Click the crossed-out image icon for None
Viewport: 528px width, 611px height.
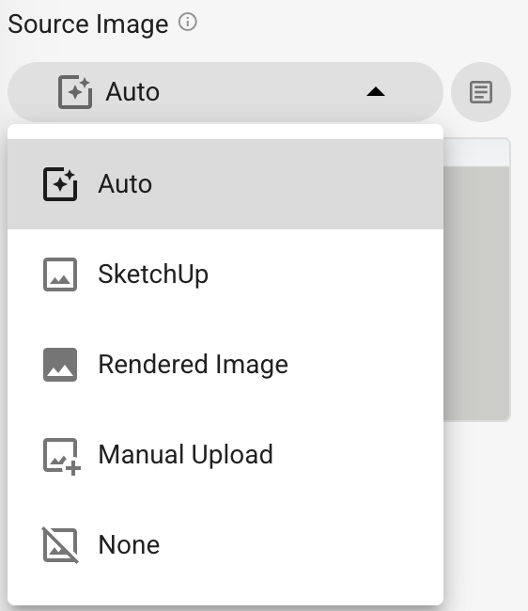coord(60,545)
